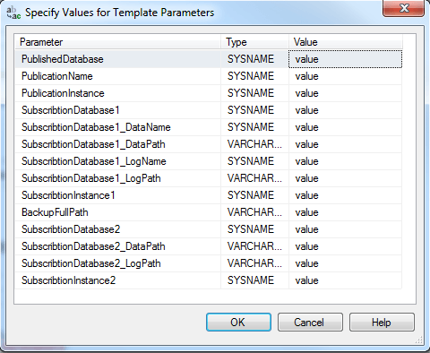Viewport: 430px width, 353px height.
Task: Close the Specify Values dialog
Action: pyautogui.click(x=404, y=8)
